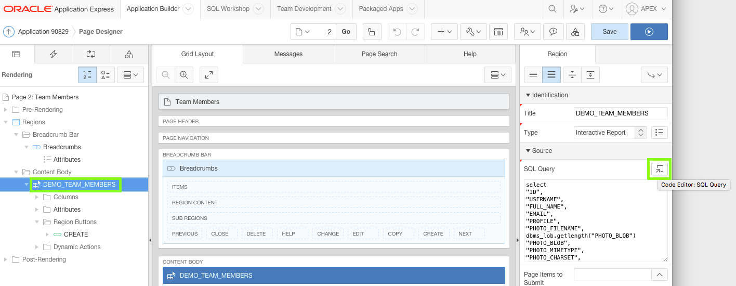Select the CREATE button tree item

pos(76,235)
